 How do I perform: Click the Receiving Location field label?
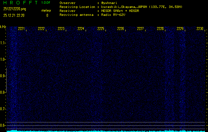(77, 7)
